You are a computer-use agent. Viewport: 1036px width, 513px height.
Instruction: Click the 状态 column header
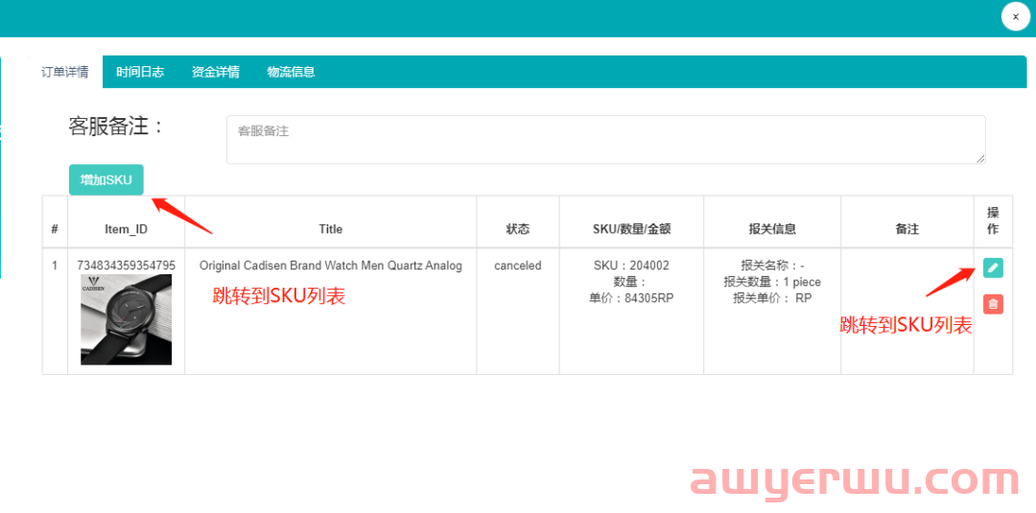(518, 229)
